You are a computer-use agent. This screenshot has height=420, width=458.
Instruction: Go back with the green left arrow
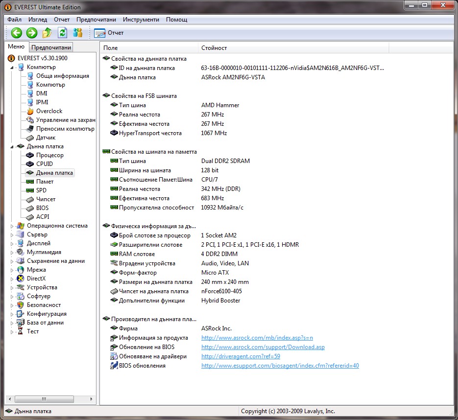16,33
